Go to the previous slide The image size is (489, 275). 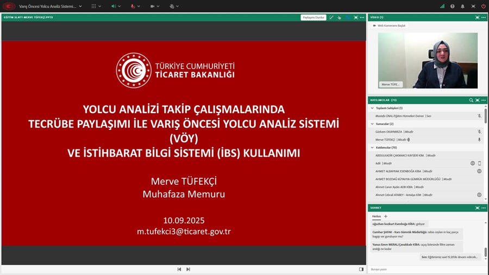click(179, 270)
